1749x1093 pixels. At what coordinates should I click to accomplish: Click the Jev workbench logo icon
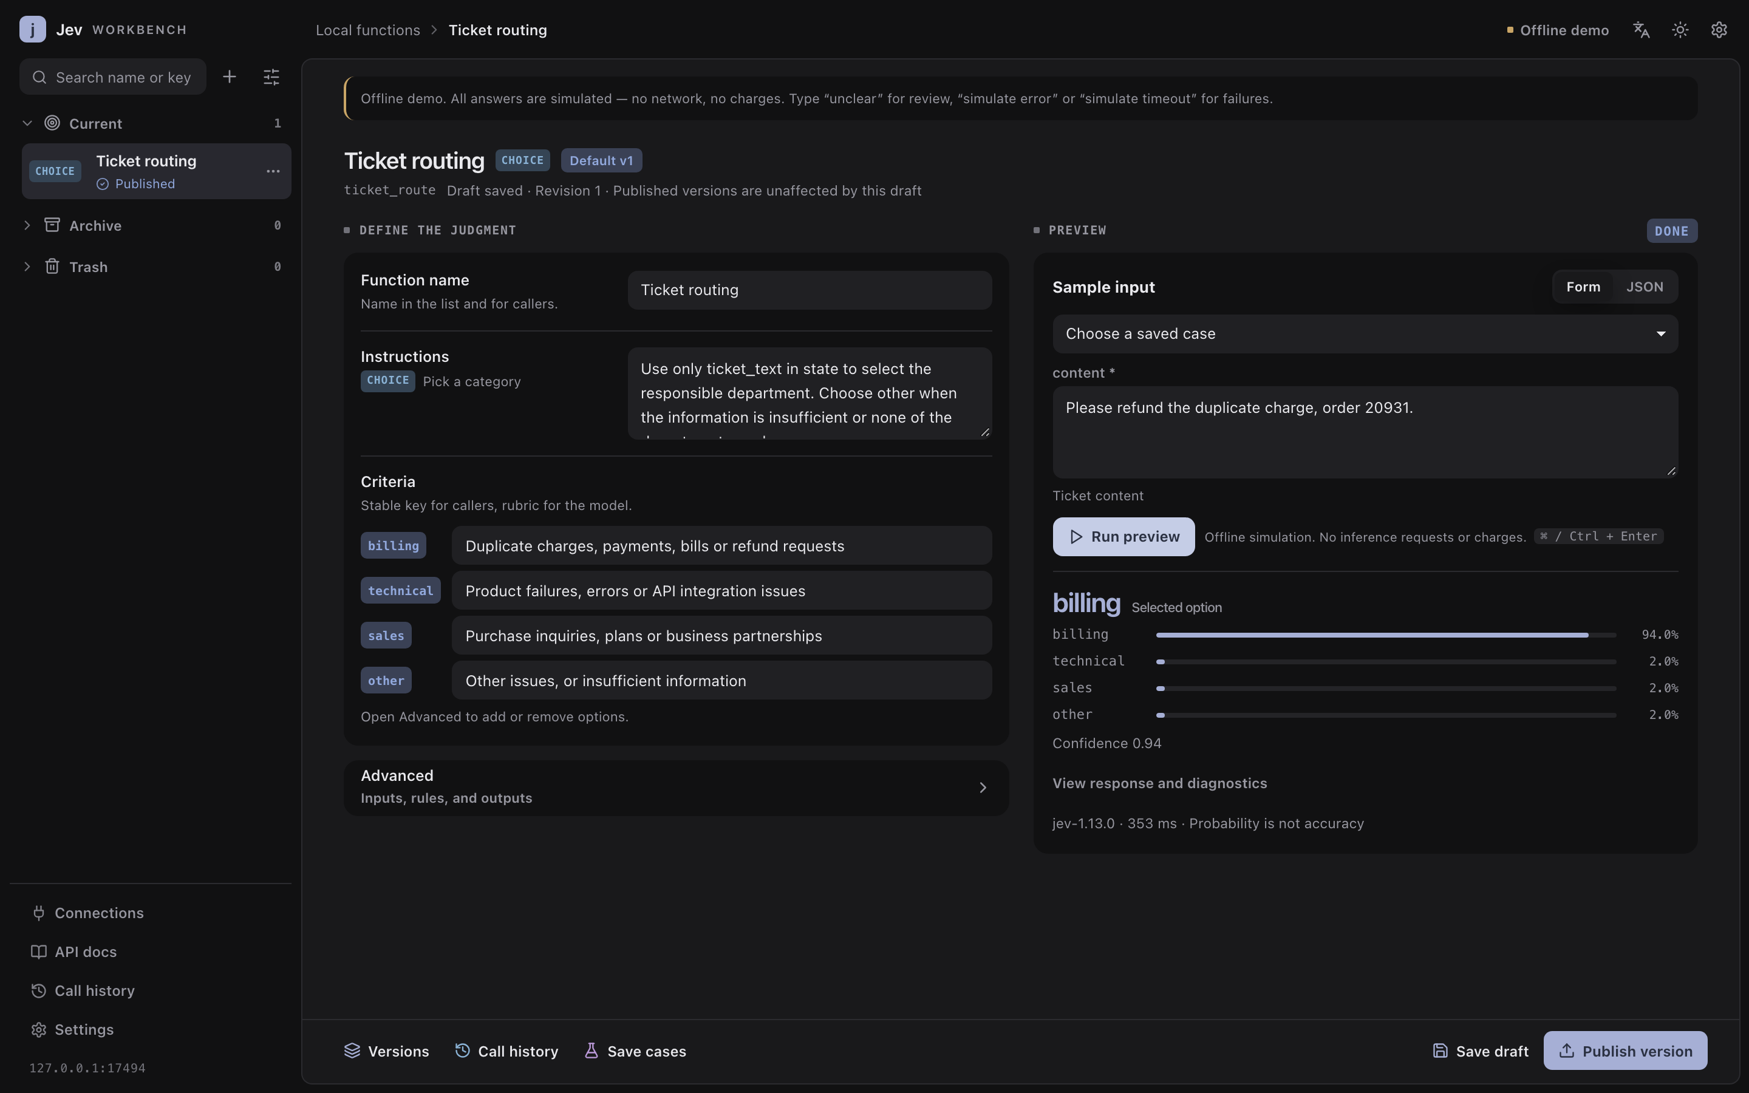(33, 30)
